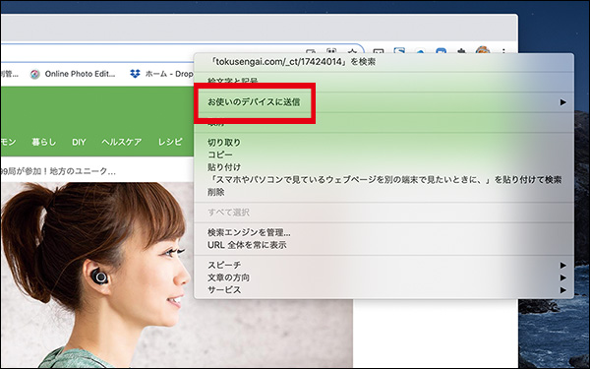The height and width of the screenshot is (369, 590).
Task: Open the 暮らし category in the green navigation
Action: coord(43,142)
